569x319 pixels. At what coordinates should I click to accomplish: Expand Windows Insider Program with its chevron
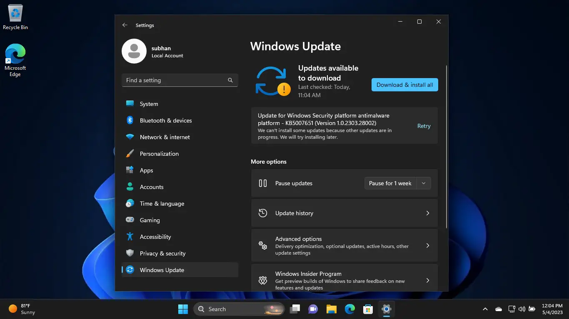[x=428, y=280]
